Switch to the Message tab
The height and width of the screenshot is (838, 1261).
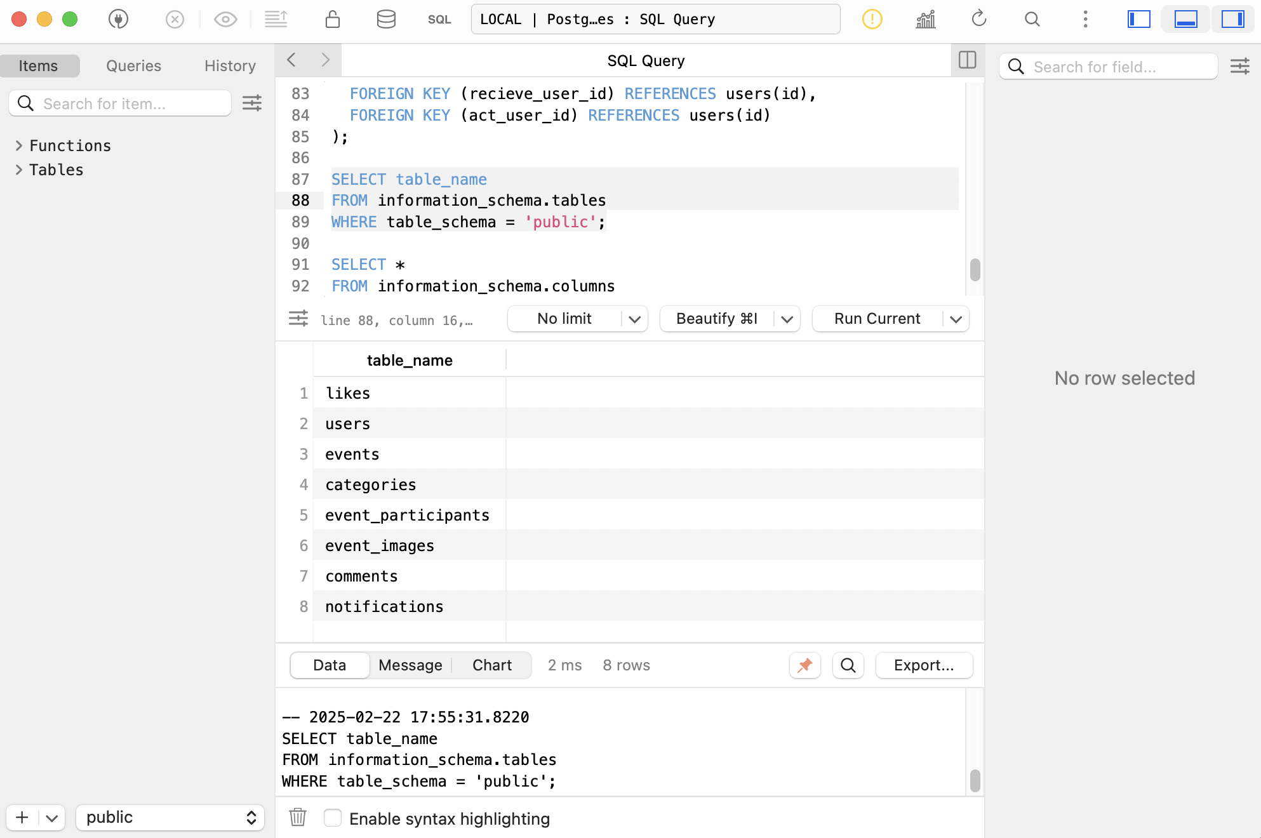pos(410,665)
